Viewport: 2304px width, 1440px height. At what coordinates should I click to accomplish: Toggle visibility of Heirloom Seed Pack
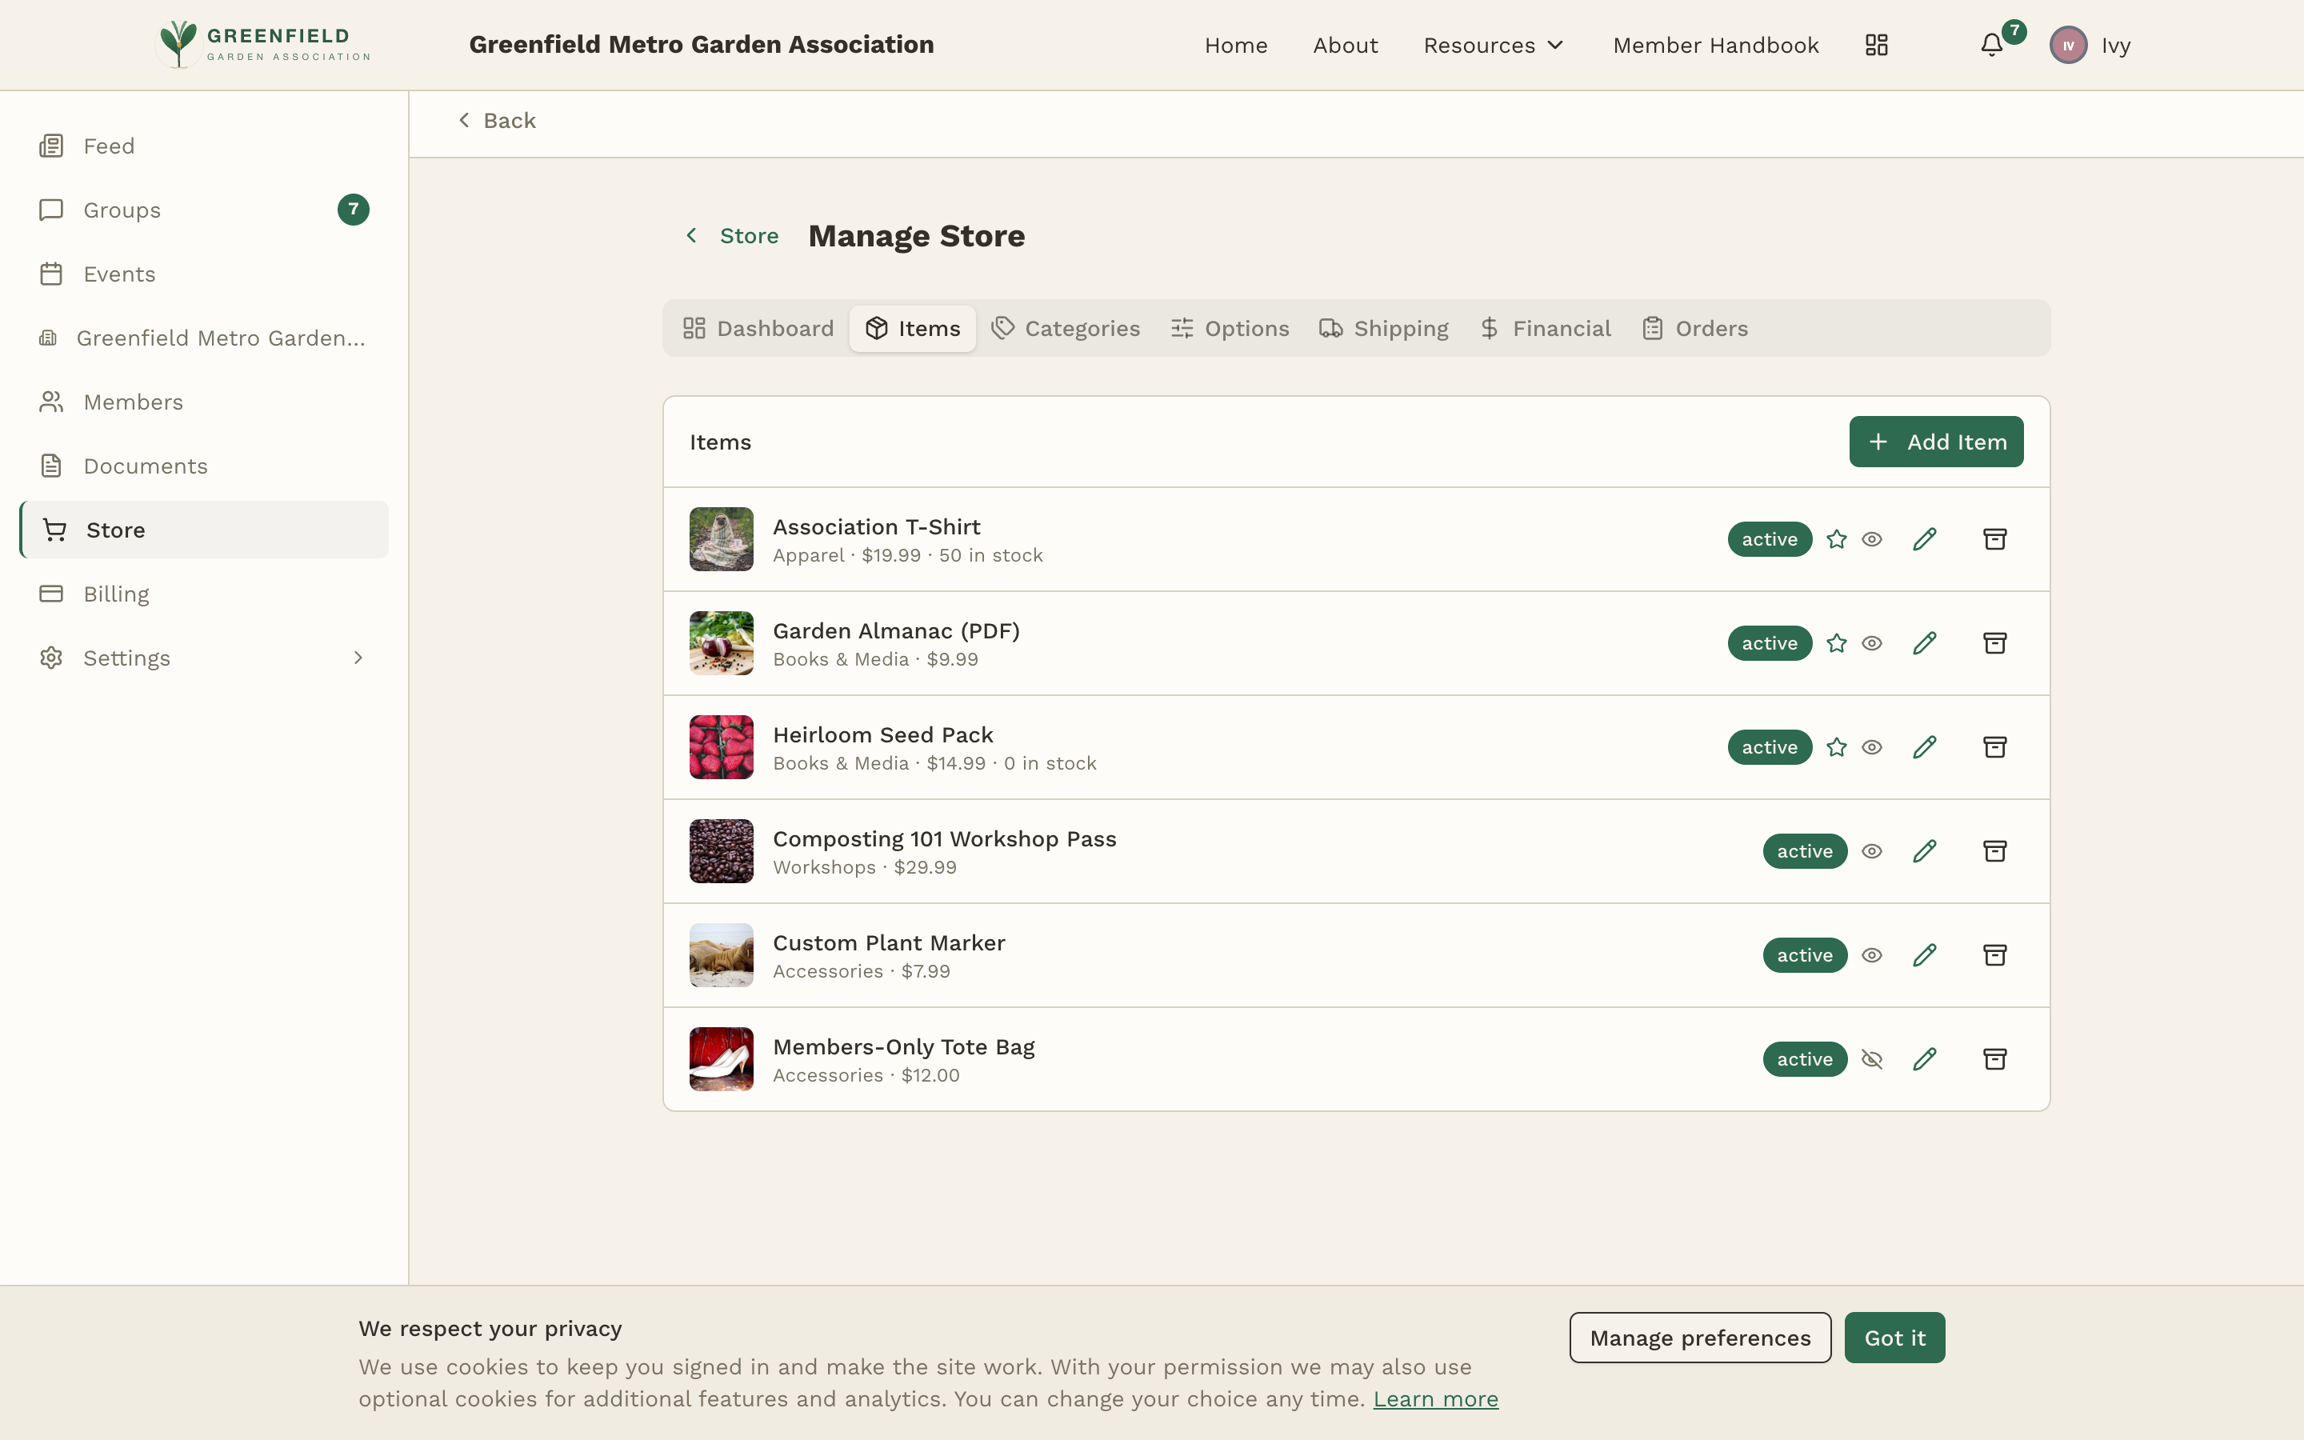pyautogui.click(x=1872, y=746)
